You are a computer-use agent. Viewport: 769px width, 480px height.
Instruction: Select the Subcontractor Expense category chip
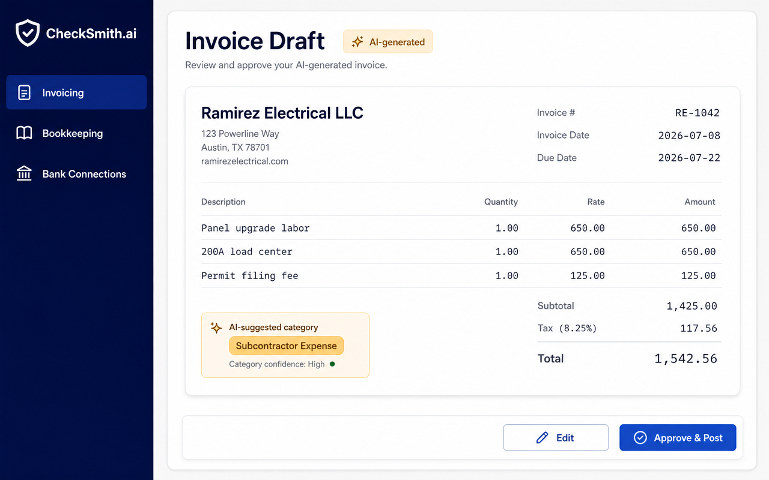click(x=287, y=346)
